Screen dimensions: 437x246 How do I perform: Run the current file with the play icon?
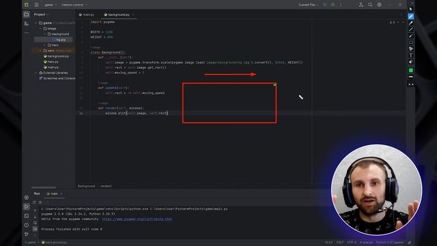click(x=325, y=5)
